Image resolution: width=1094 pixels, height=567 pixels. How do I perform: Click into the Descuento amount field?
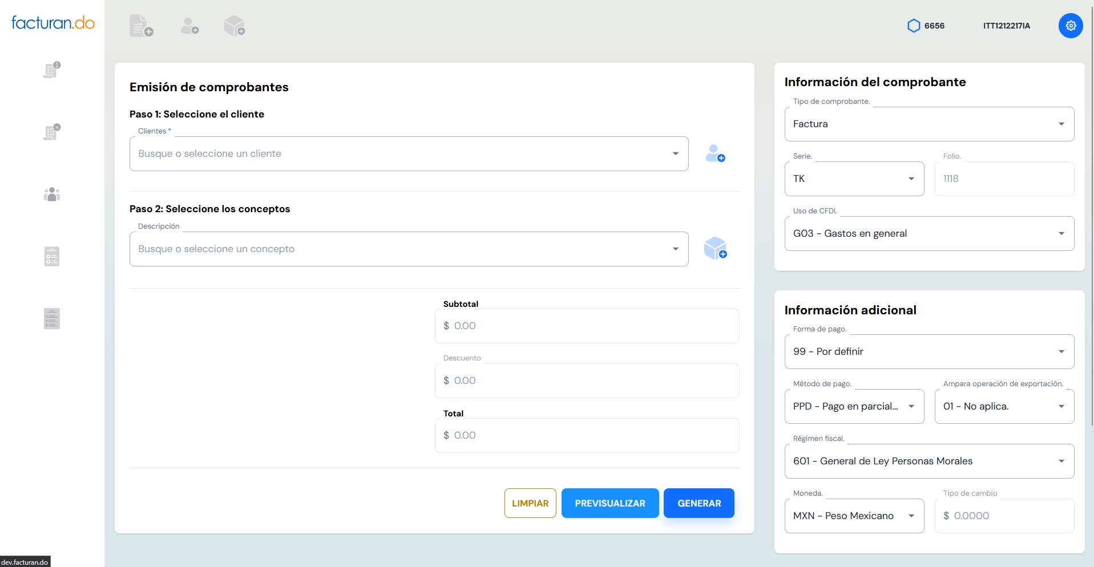tap(587, 380)
